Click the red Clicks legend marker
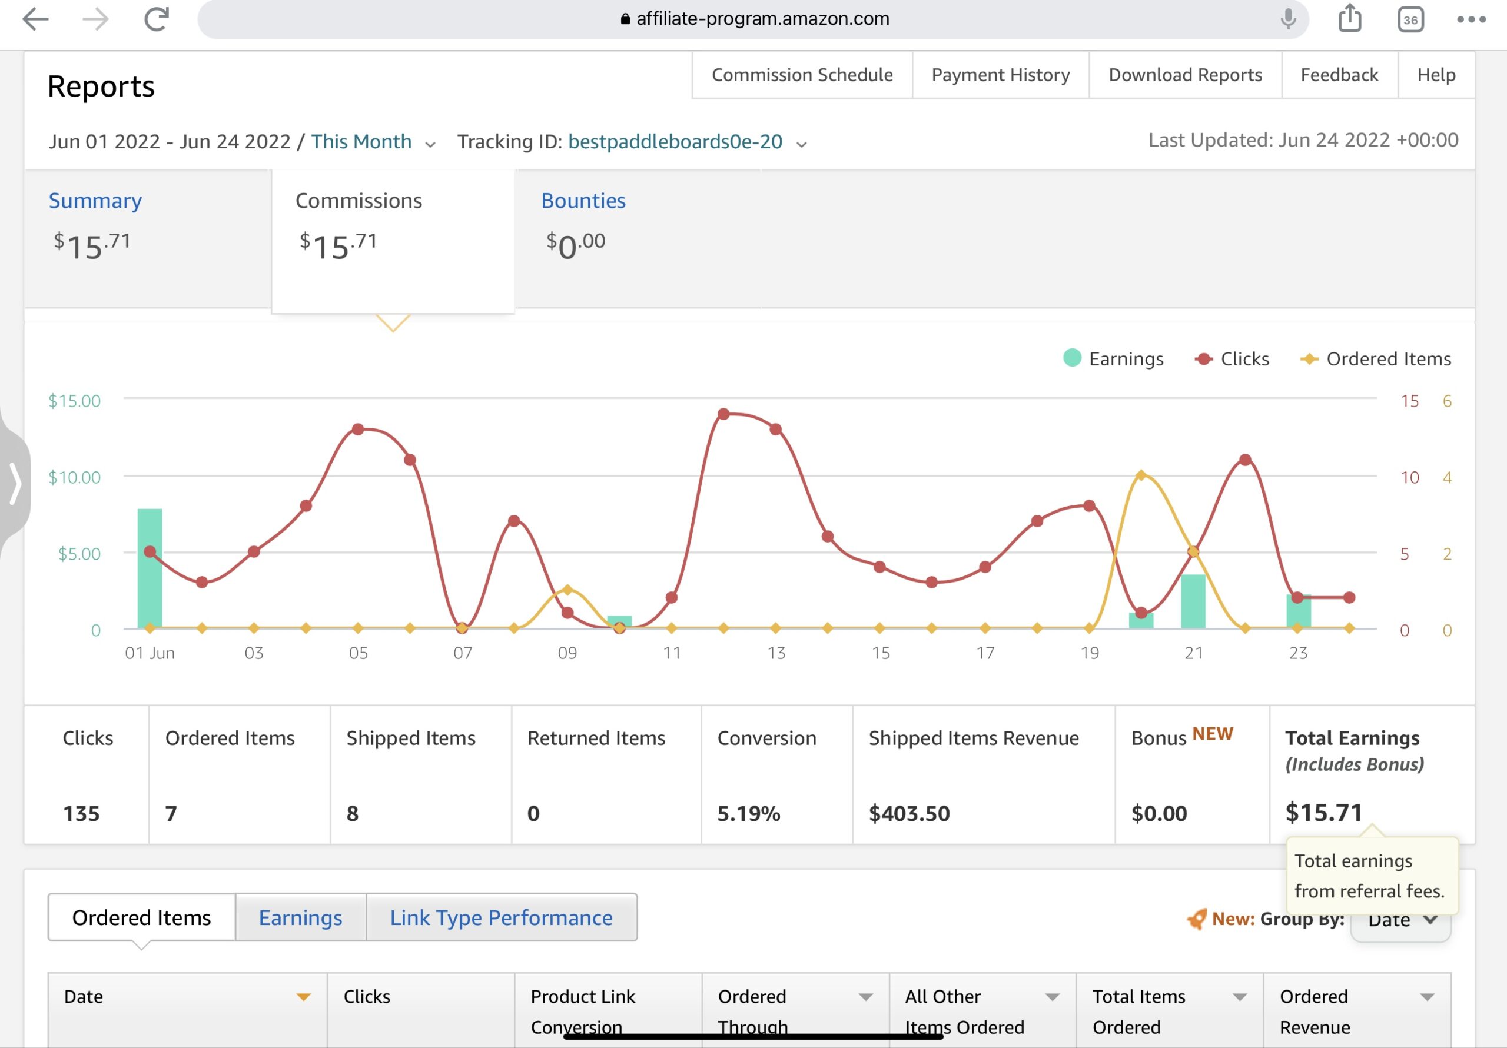Screen dimensions: 1507x1048 [1204, 359]
